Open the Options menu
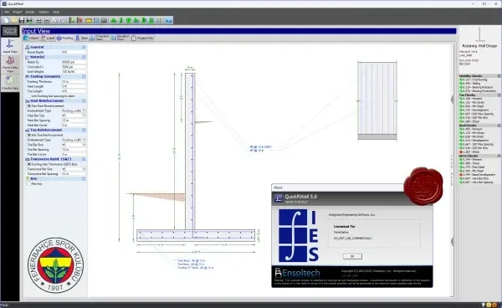The height and width of the screenshot is (308, 502). pos(44,12)
